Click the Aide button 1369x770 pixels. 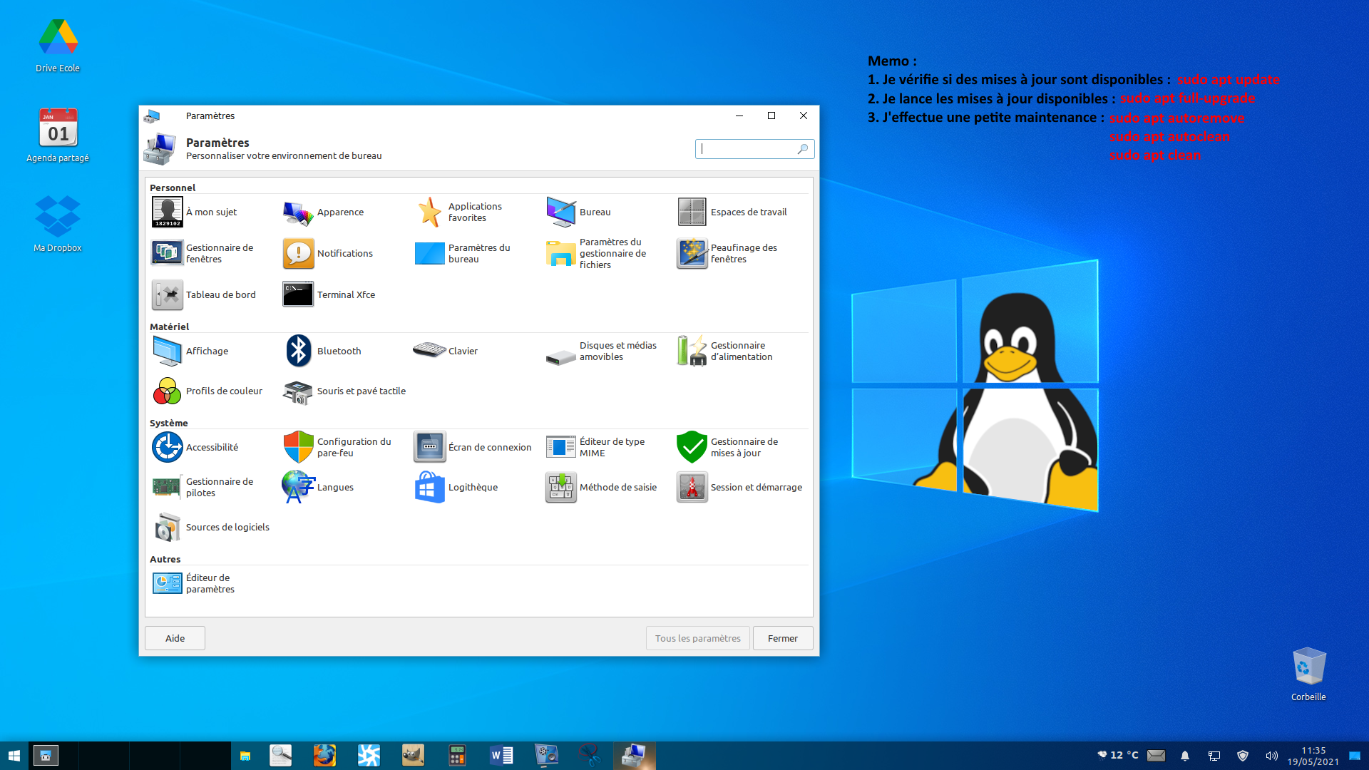click(175, 638)
